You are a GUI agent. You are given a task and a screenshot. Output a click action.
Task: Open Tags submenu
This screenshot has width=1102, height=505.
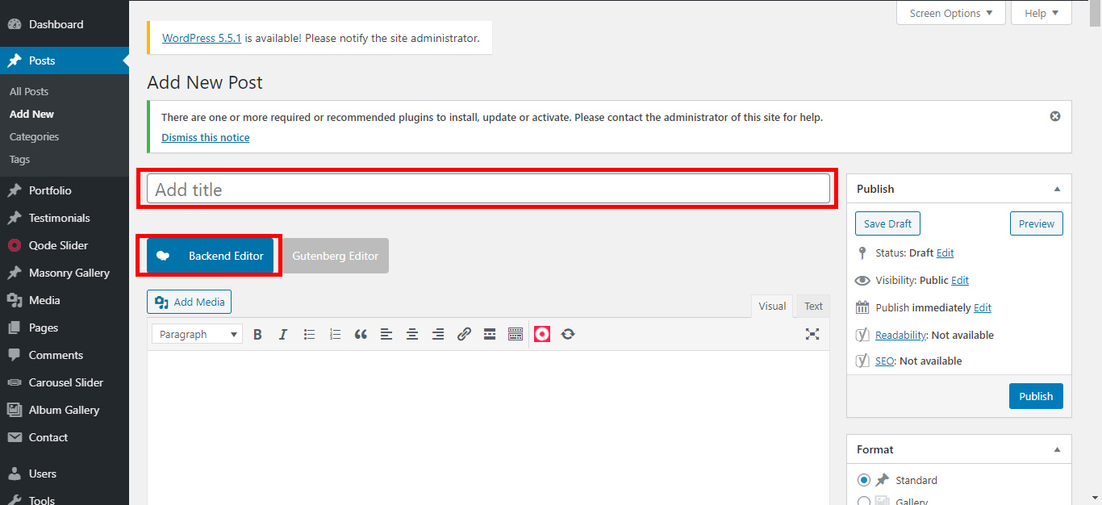coord(19,159)
